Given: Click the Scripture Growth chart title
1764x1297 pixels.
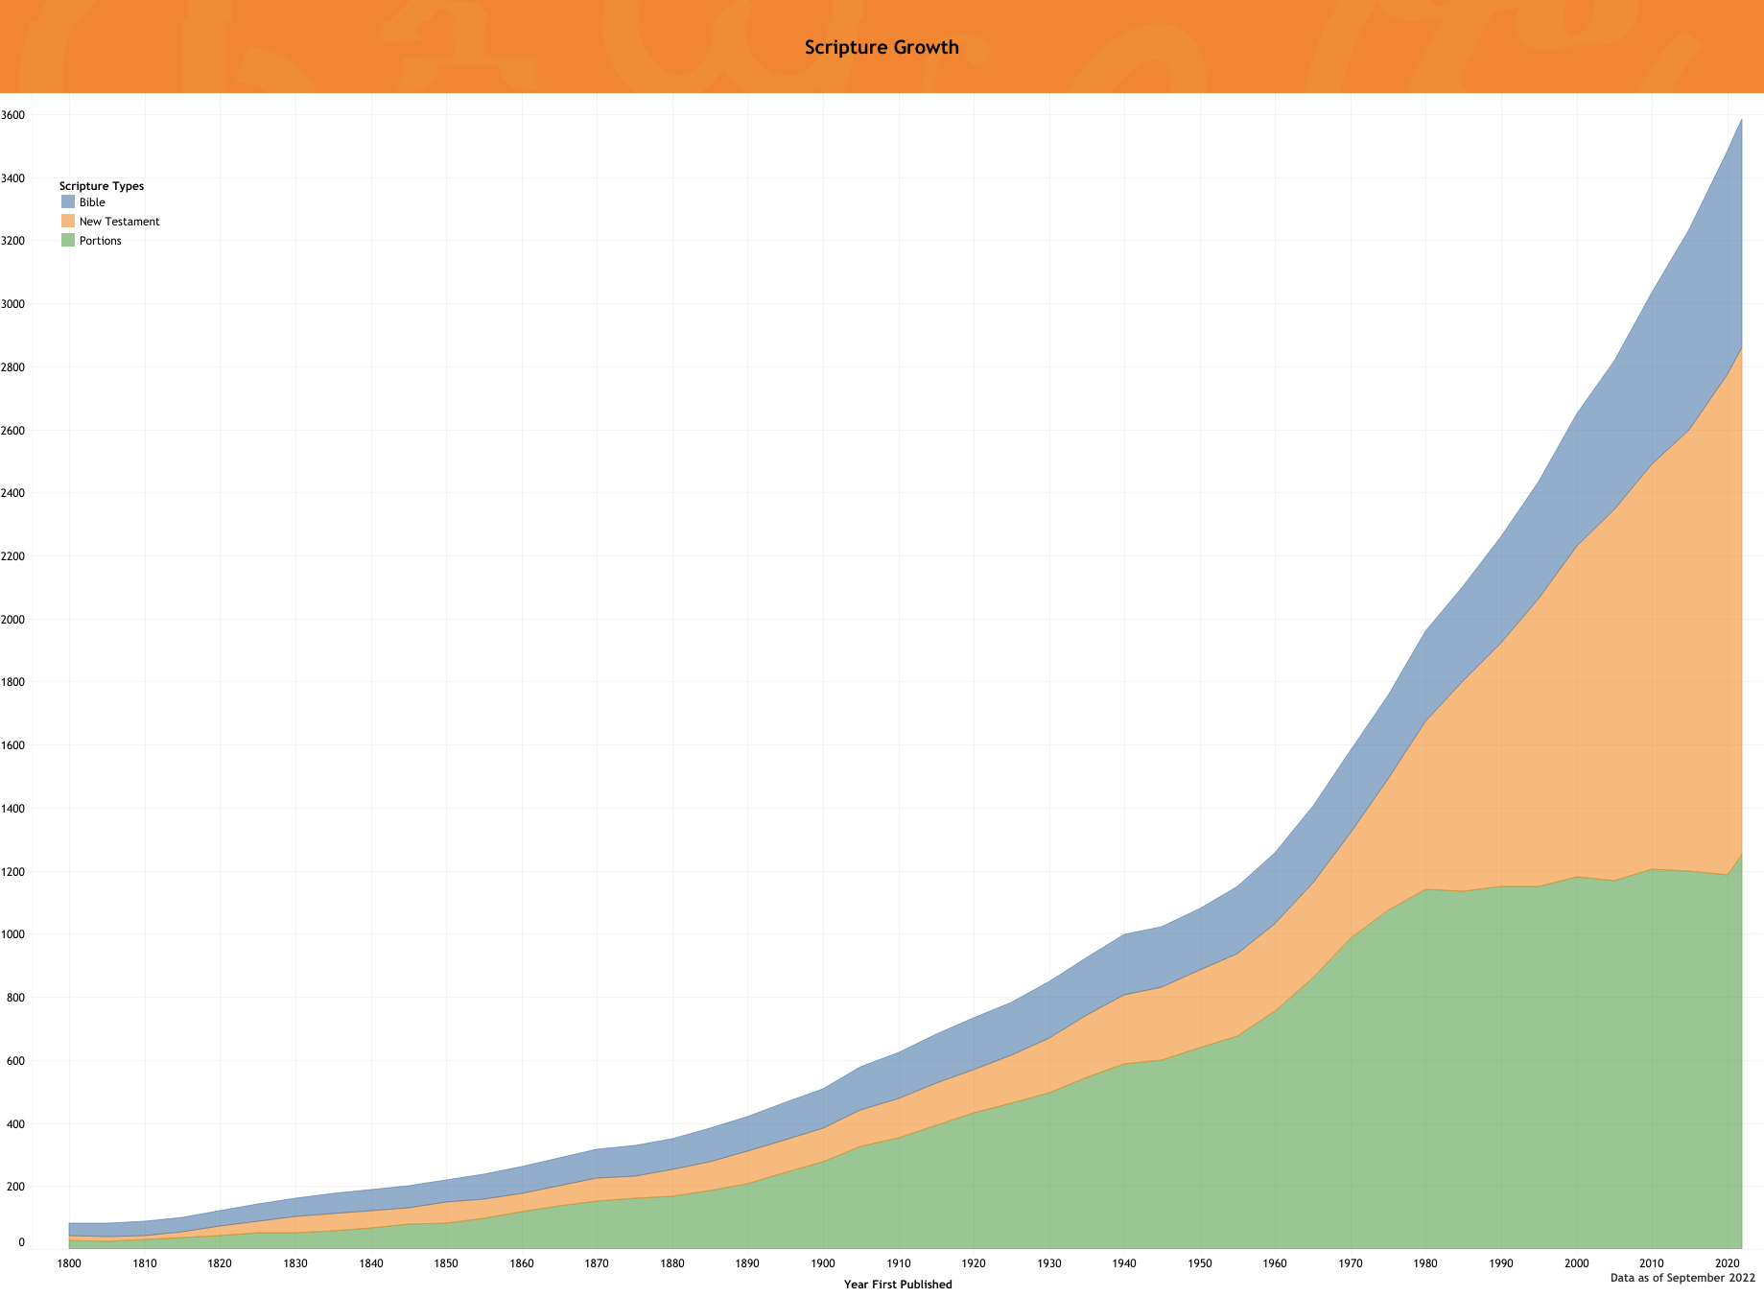Looking at the screenshot, I should [882, 47].
